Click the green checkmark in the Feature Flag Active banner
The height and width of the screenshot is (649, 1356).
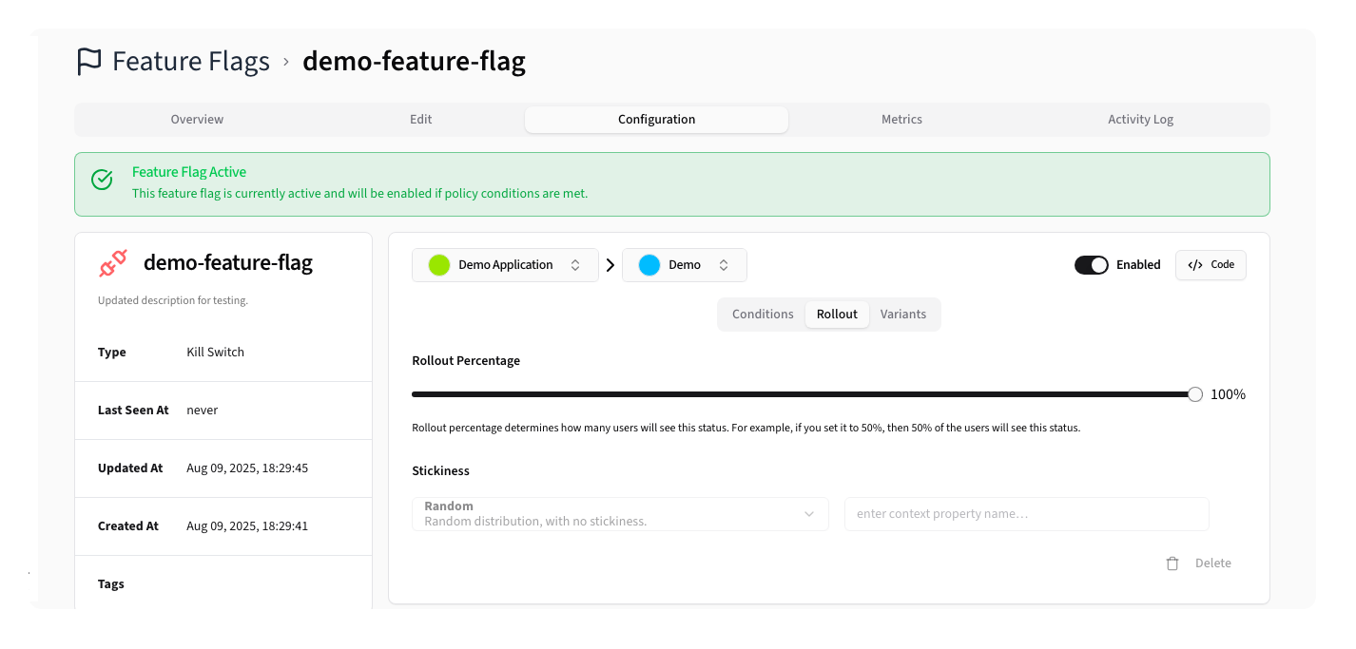102,179
